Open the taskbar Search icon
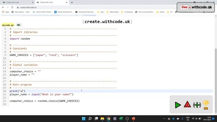This screenshot has height=122, width=217. point(90,119)
